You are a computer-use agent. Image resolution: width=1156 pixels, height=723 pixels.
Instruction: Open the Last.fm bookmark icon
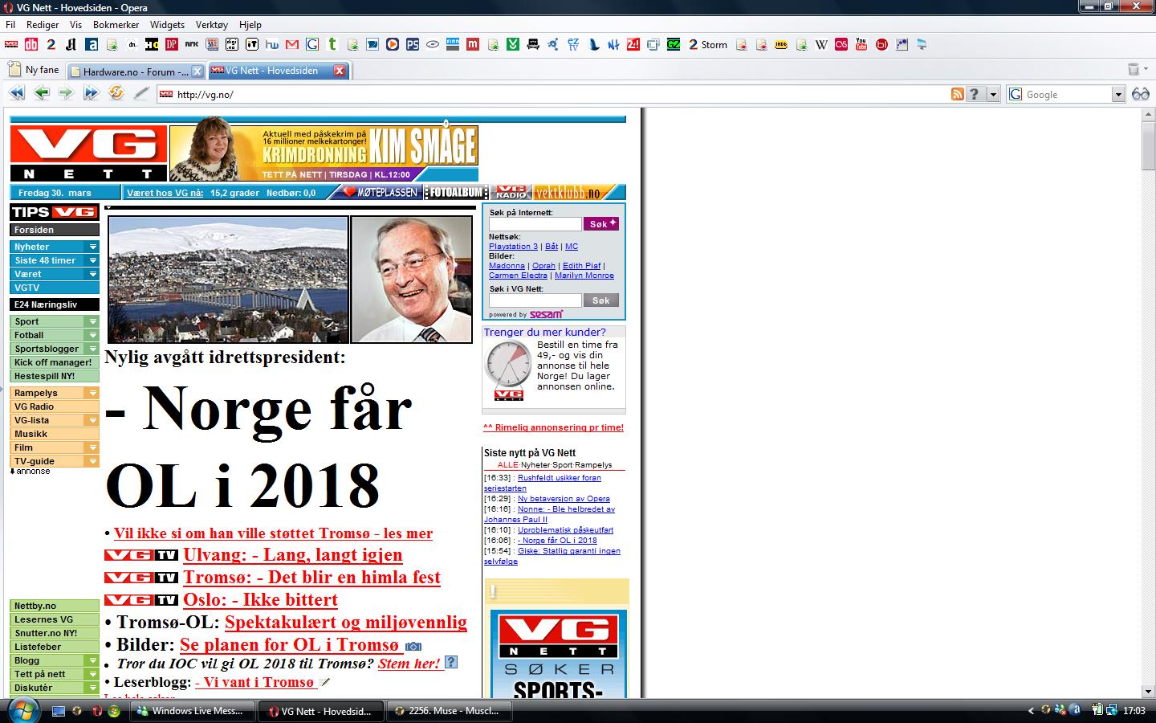[841, 44]
